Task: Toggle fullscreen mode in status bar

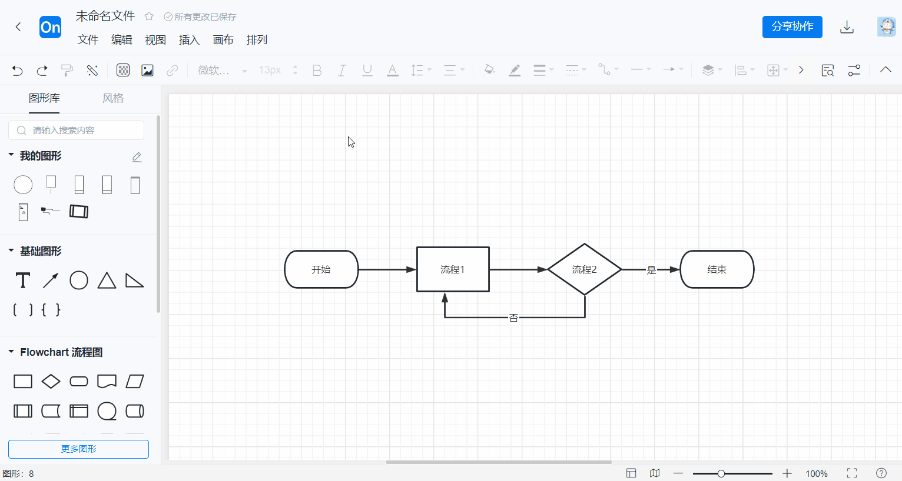Action: (851, 473)
